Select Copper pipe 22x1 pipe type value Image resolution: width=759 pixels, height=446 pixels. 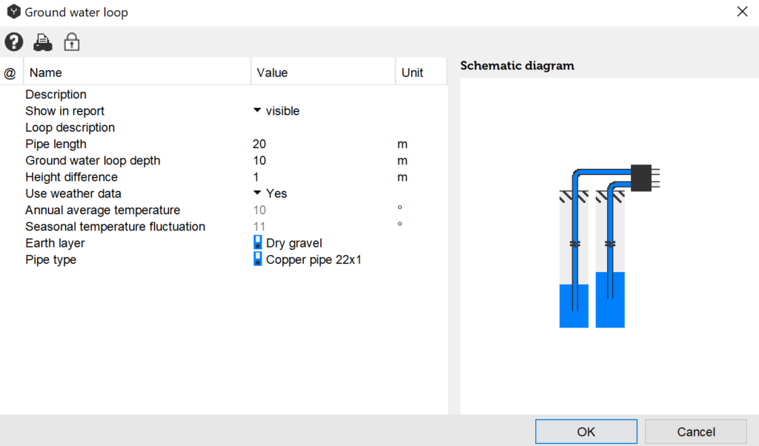(314, 259)
